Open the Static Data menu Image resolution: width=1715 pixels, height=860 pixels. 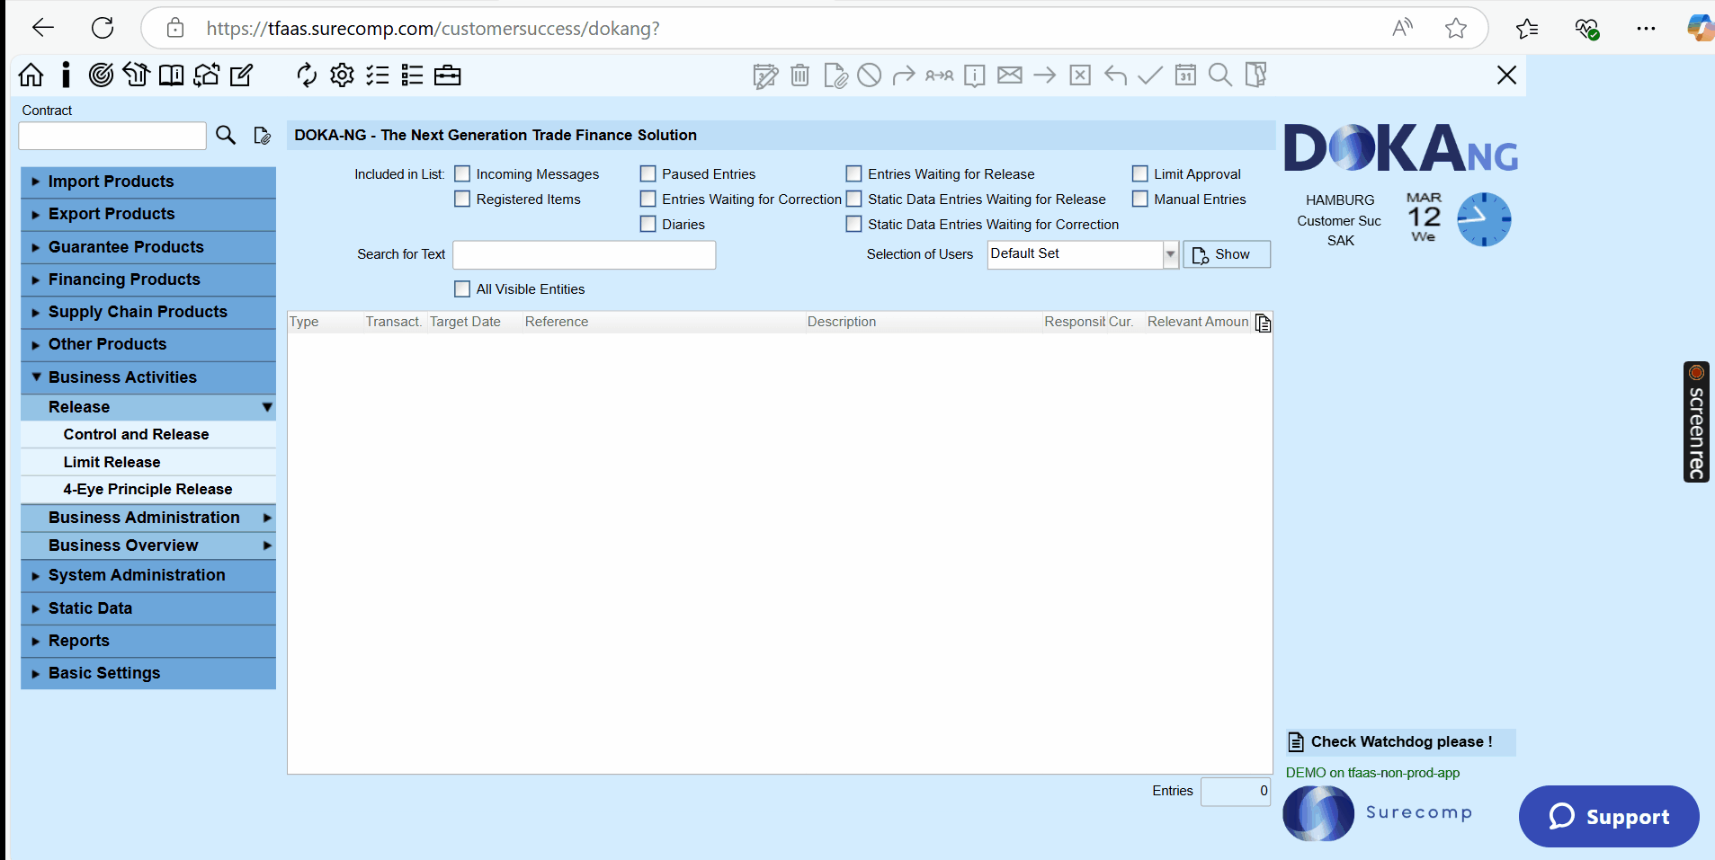click(148, 608)
